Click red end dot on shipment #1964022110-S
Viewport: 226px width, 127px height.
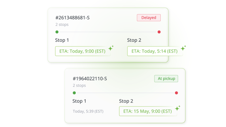176,93
